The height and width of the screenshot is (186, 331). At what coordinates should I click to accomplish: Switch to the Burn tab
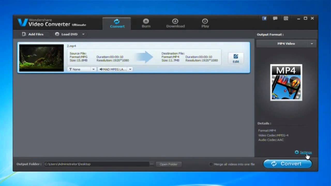click(x=146, y=24)
